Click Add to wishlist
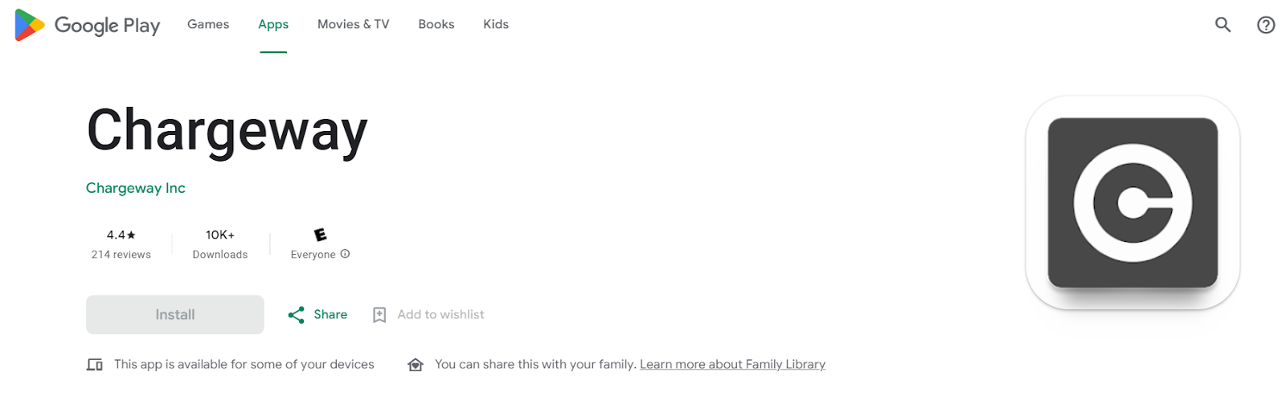Image resolution: width=1286 pixels, height=409 pixels. pyautogui.click(x=440, y=315)
